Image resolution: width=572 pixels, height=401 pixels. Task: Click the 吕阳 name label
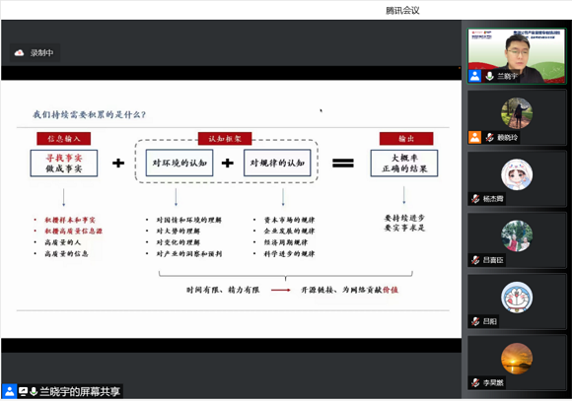click(x=489, y=321)
